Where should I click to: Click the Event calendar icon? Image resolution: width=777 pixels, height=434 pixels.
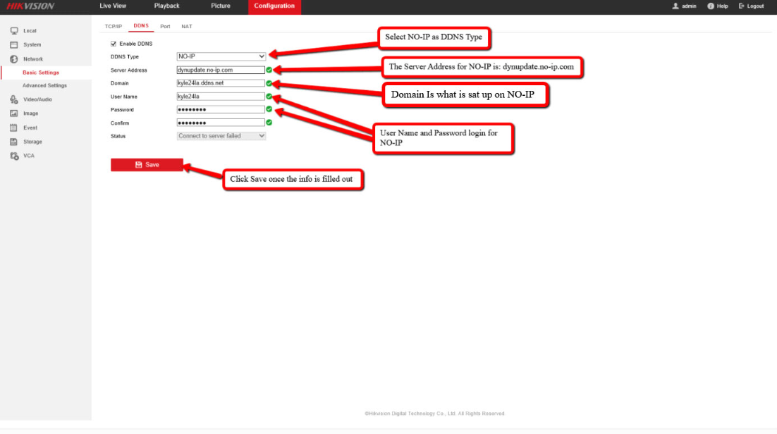(14, 128)
